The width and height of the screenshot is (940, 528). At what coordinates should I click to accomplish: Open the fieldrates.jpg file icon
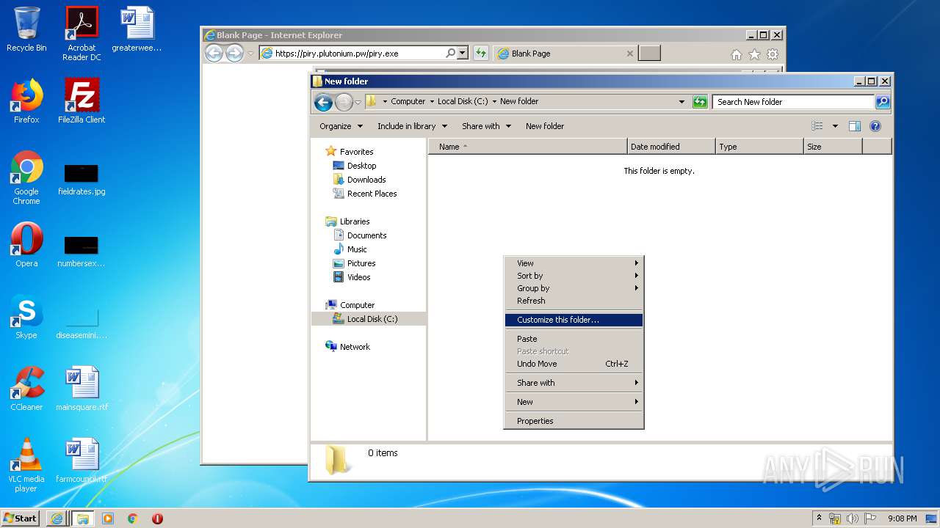click(82, 178)
